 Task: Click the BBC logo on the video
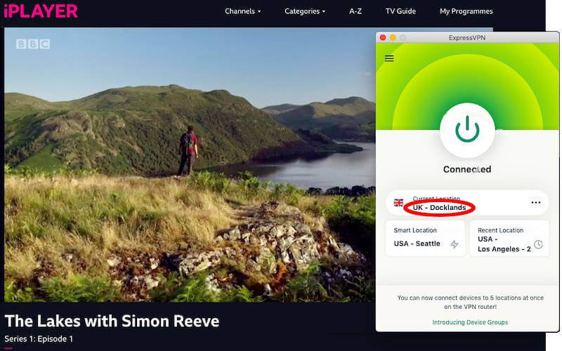[33, 44]
